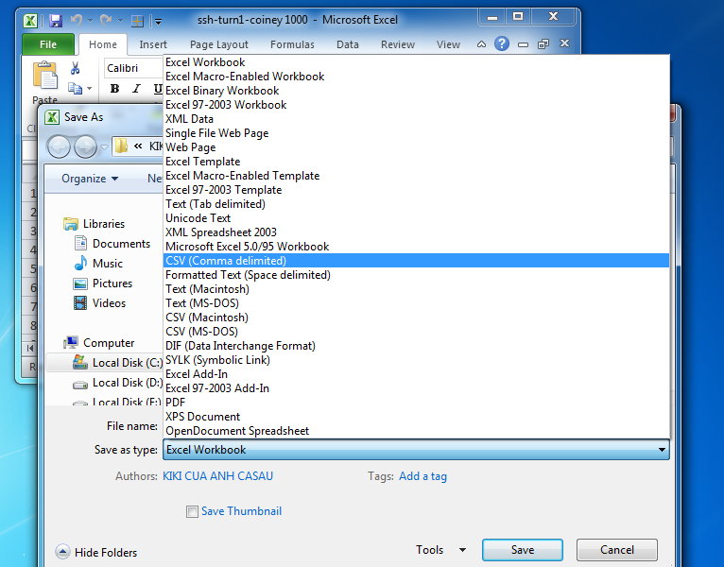Choose Excel Macro-Enabled Workbook file type

[x=417, y=77]
